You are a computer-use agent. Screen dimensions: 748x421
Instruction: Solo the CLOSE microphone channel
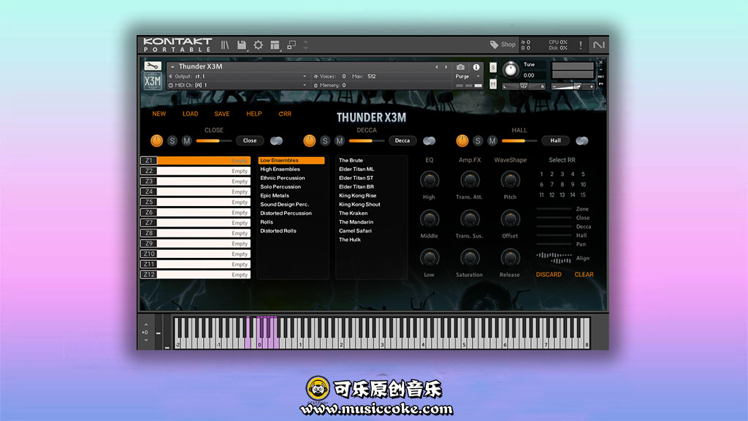[x=172, y=141]
